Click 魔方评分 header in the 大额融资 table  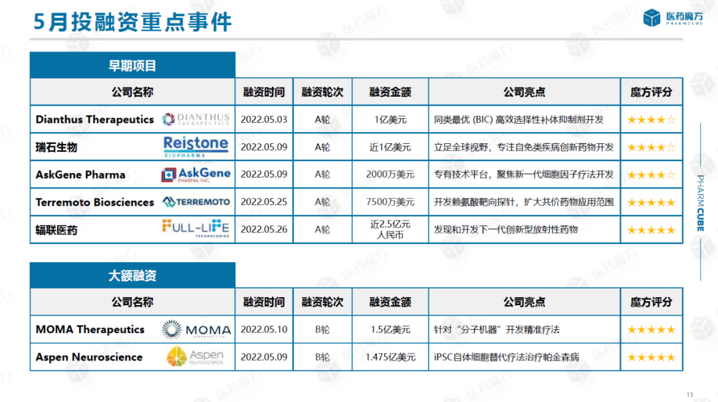click(651, 302)
